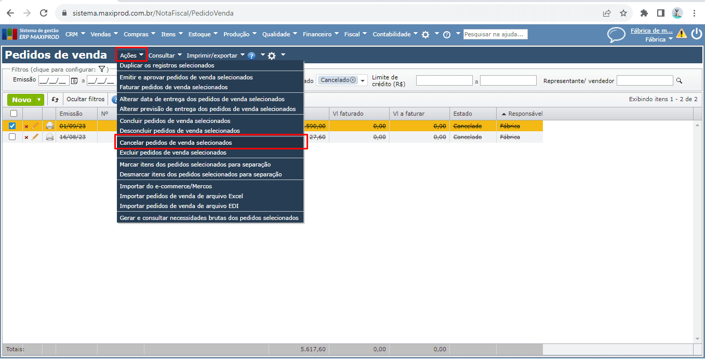Choose Faturar pedidos de venda selecionados
This screenshot has width=705, height=359.
(x=210, y=87)
